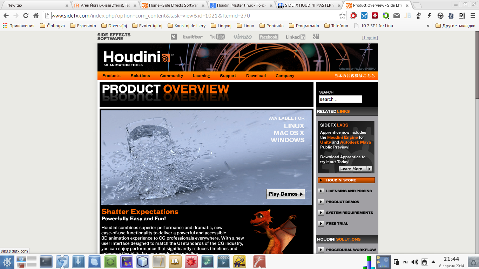Open the Products menu in navigation bar

point(111,76)
